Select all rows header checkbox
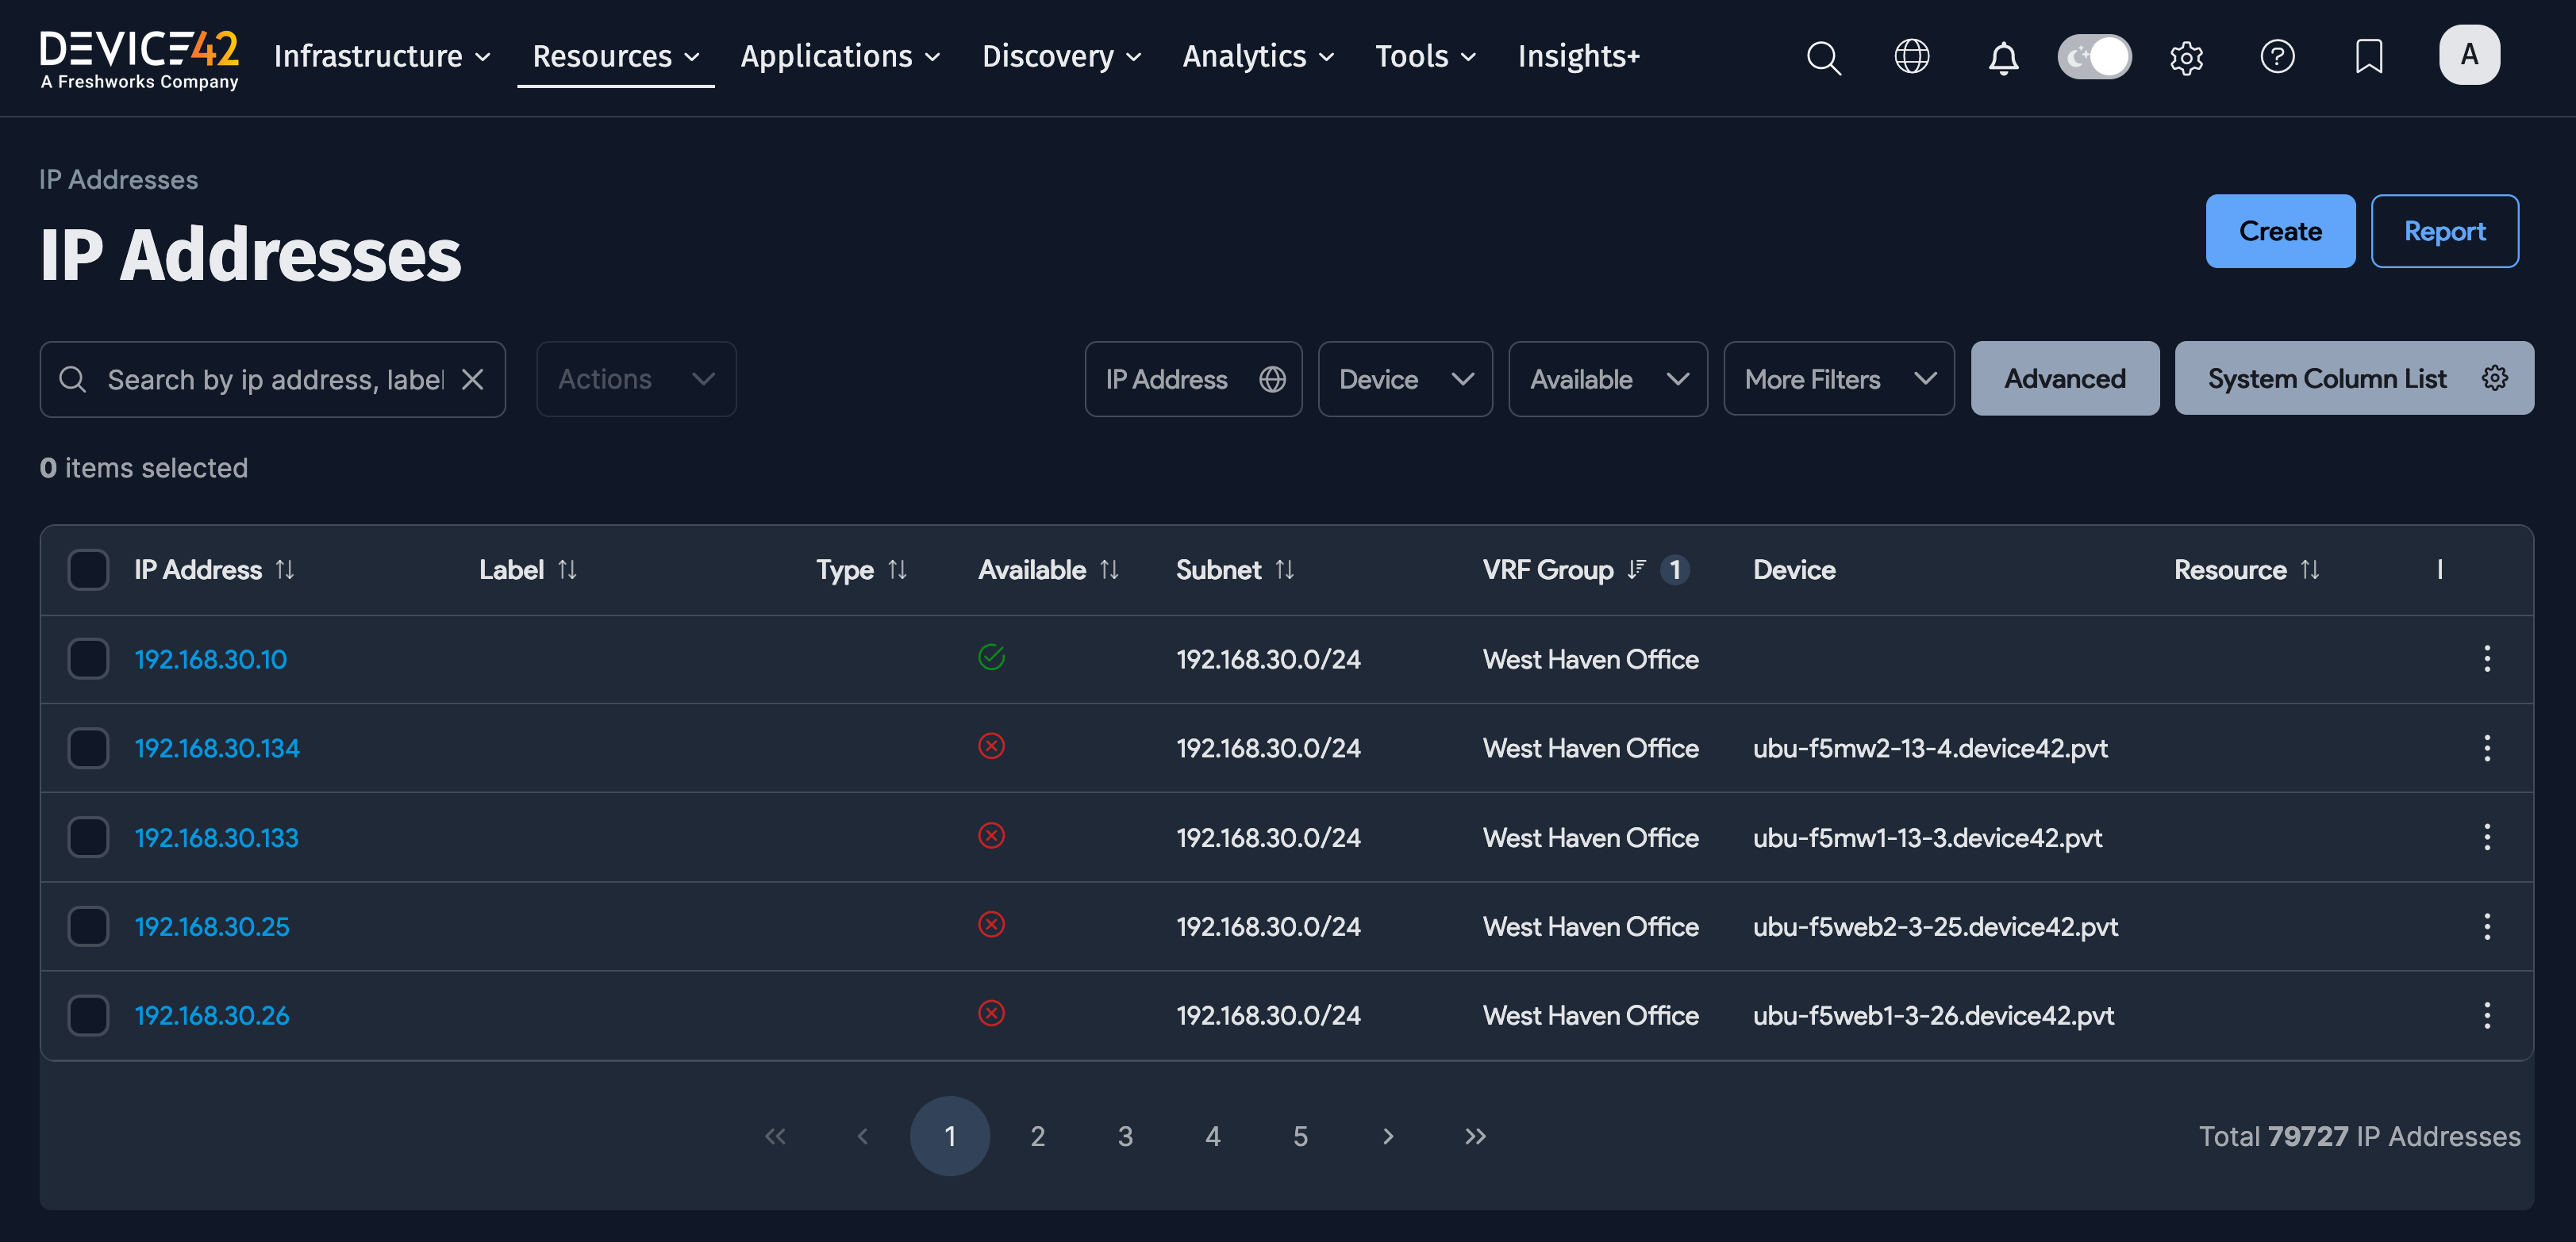Screen dimensions: 2576x1242 tap(88, 569)
